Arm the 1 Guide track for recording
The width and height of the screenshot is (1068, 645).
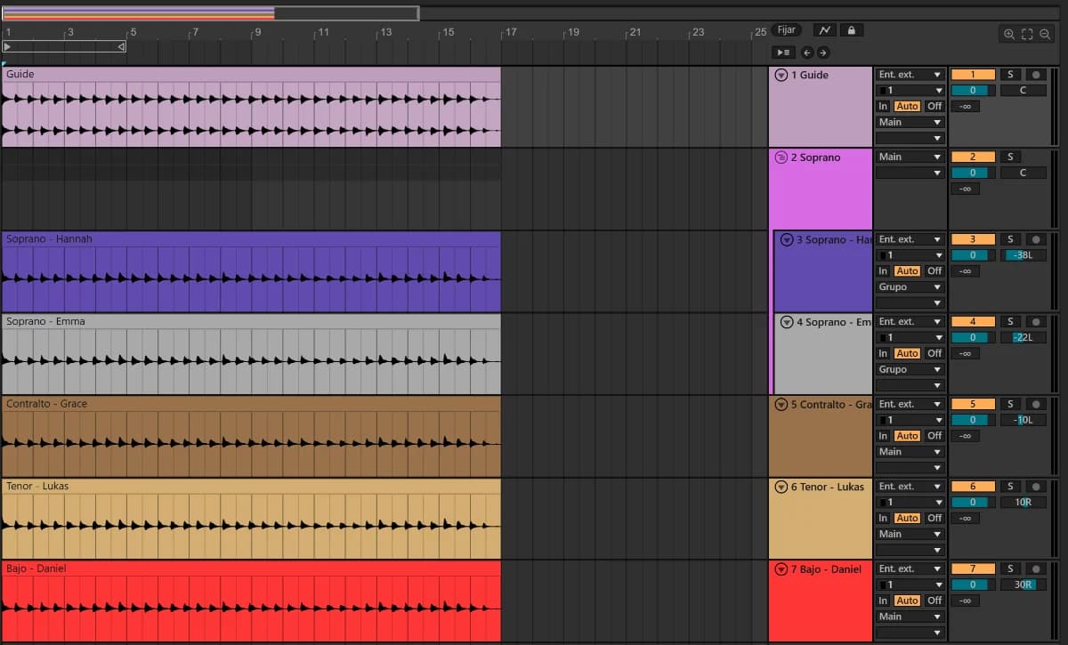coord(1036,75)
